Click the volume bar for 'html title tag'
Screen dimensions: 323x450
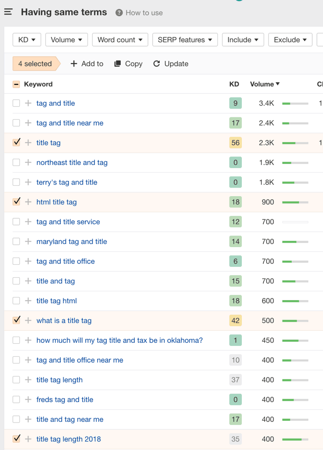point(295,202)
